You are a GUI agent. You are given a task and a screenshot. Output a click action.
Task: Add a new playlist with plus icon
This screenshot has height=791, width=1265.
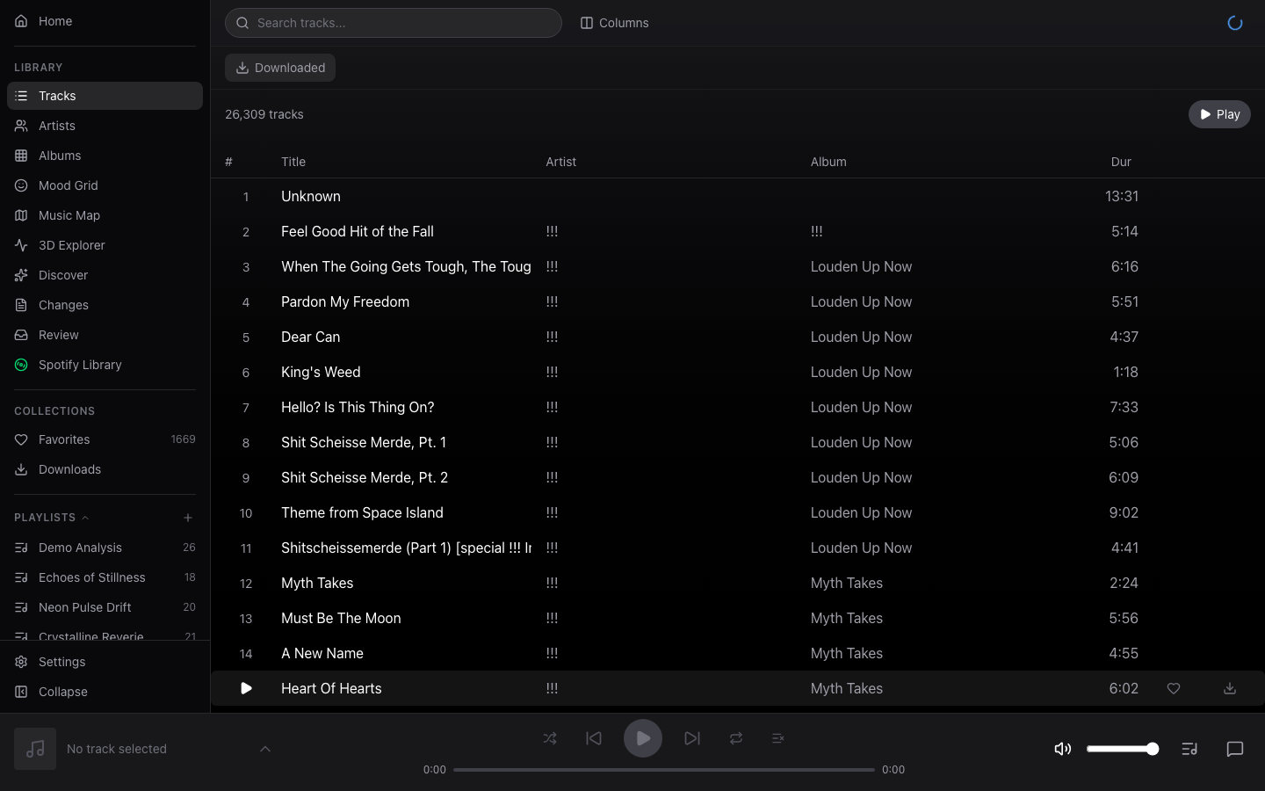pyautogui.click(x=188, y=518)
